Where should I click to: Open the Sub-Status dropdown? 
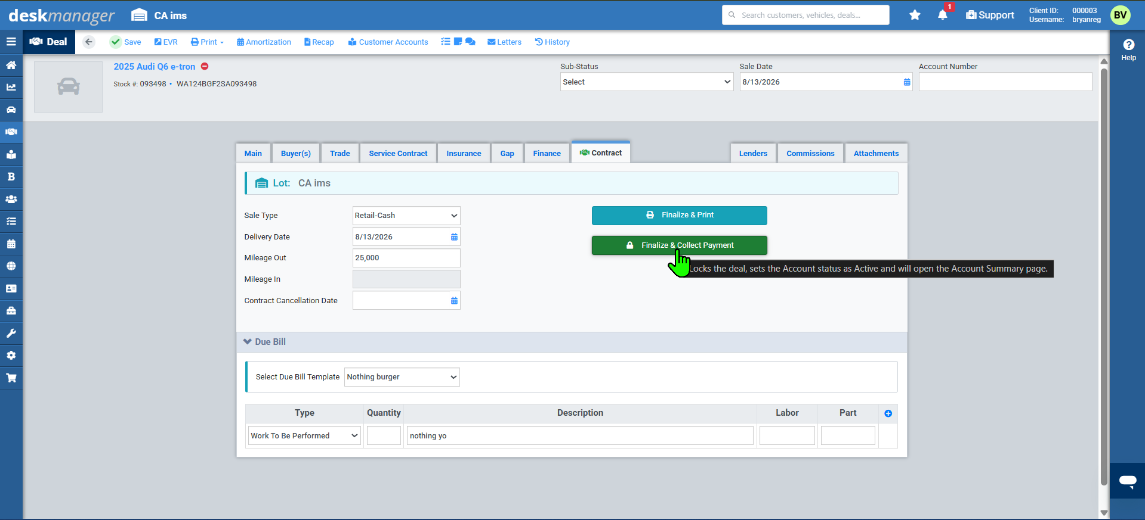(647, 82)
